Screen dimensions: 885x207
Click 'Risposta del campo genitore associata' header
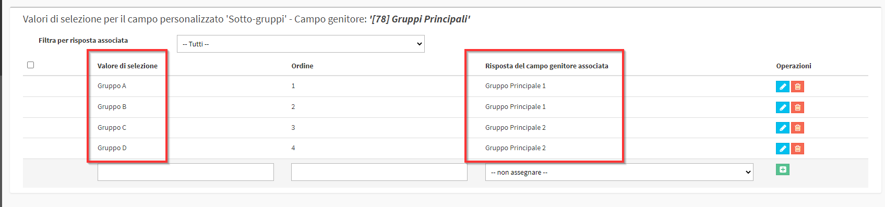coord(546,66)
